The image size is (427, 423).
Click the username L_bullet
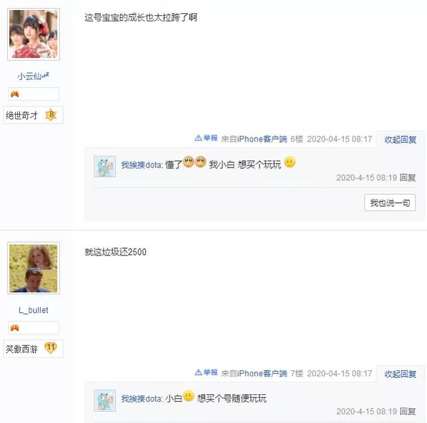click(x=33, y=310)
